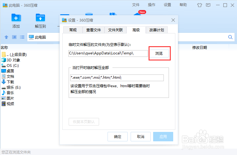
Task: Switch to the 文件关联 tab
Action: [x=115, y=30]
